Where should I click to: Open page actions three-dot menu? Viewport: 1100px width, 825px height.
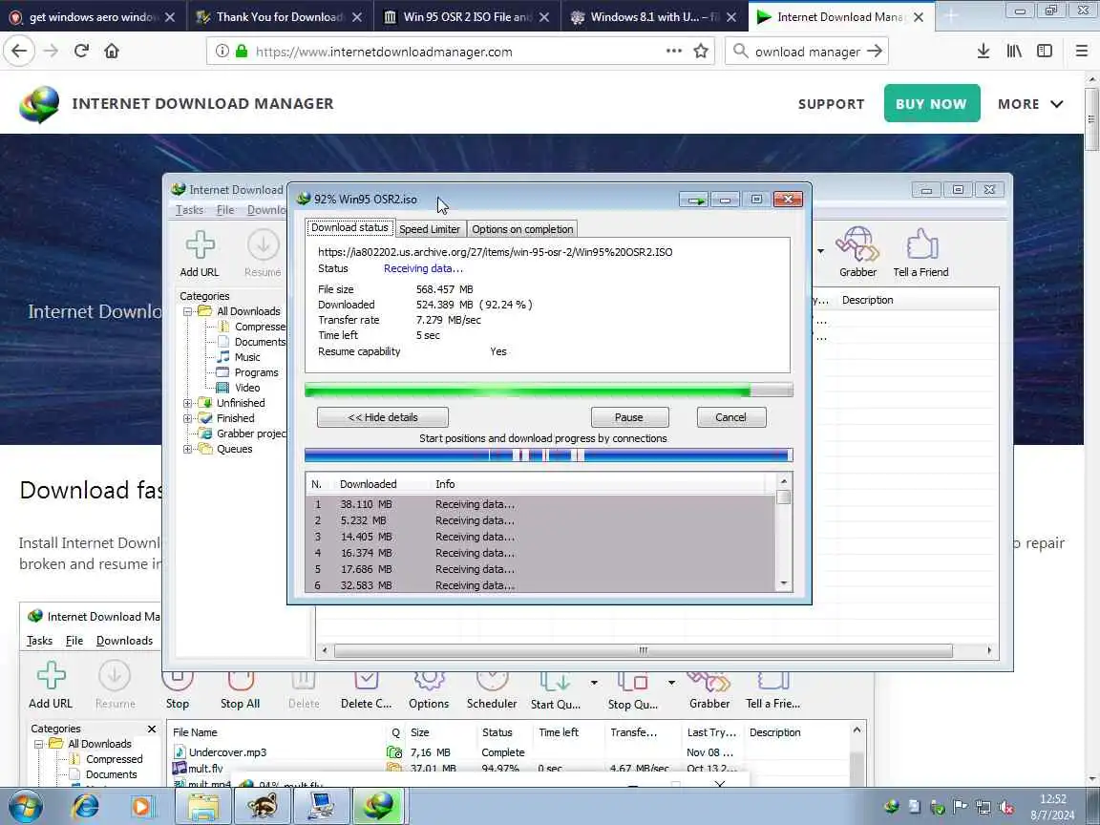click(x=673, y=51)
